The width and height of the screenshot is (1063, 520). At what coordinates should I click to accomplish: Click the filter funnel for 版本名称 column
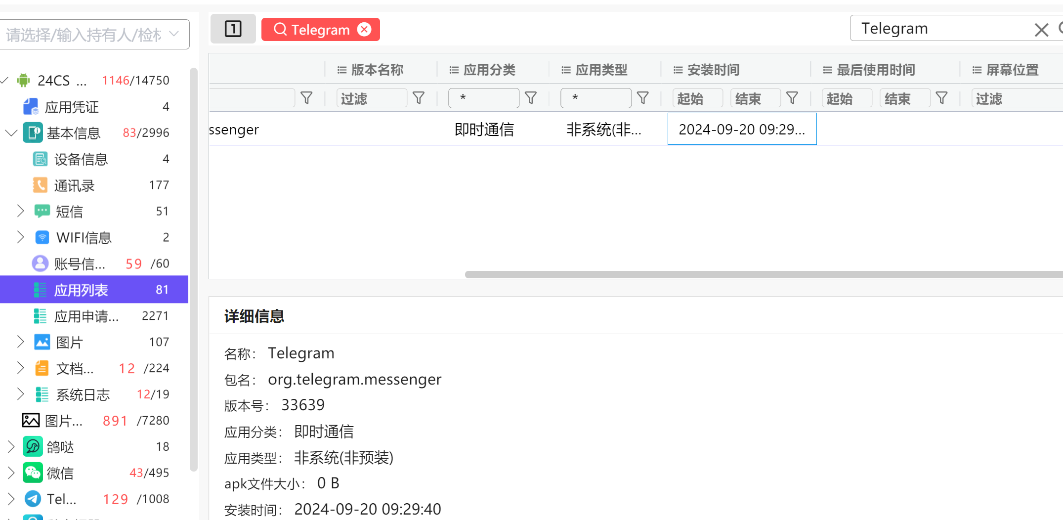(419, 98)
